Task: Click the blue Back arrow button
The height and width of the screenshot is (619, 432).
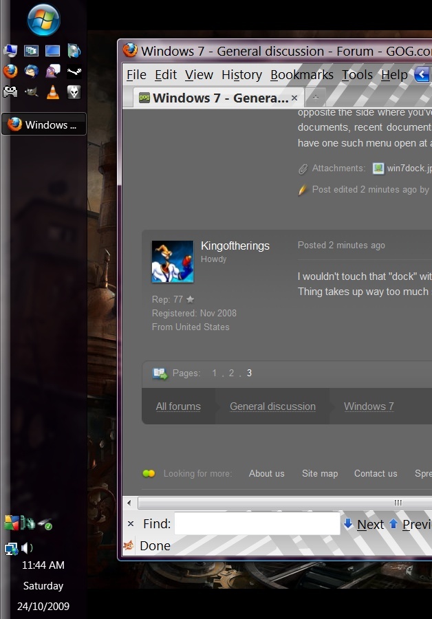Action: coord(422,74)
